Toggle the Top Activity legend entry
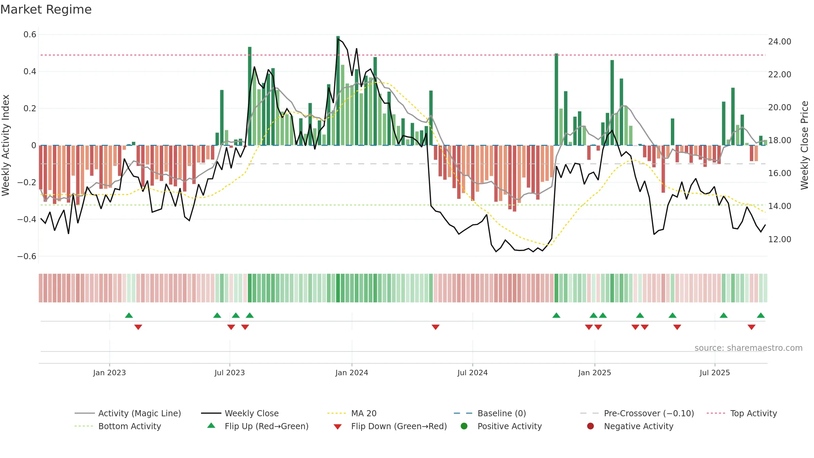 click(741, 413)
